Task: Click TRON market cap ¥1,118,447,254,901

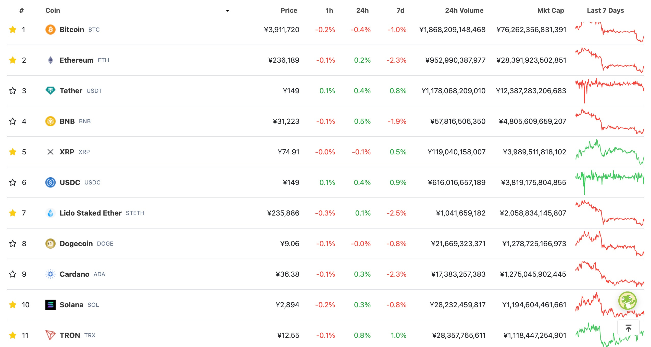Action: click(x=535, y=335)
